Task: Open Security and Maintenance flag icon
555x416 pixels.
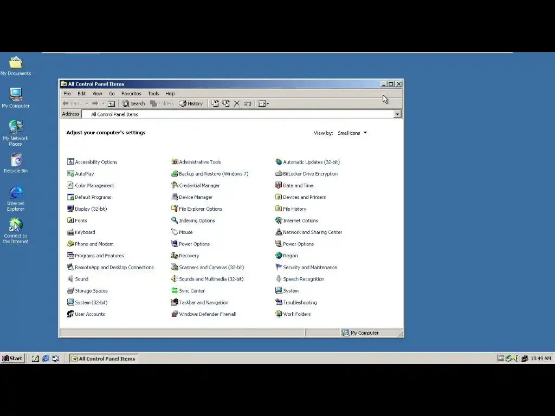Action: pos(279,267)
